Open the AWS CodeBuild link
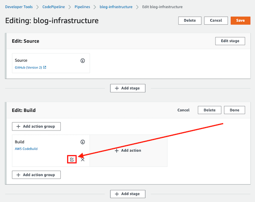The image size is (255, 202). pos(26,149)
